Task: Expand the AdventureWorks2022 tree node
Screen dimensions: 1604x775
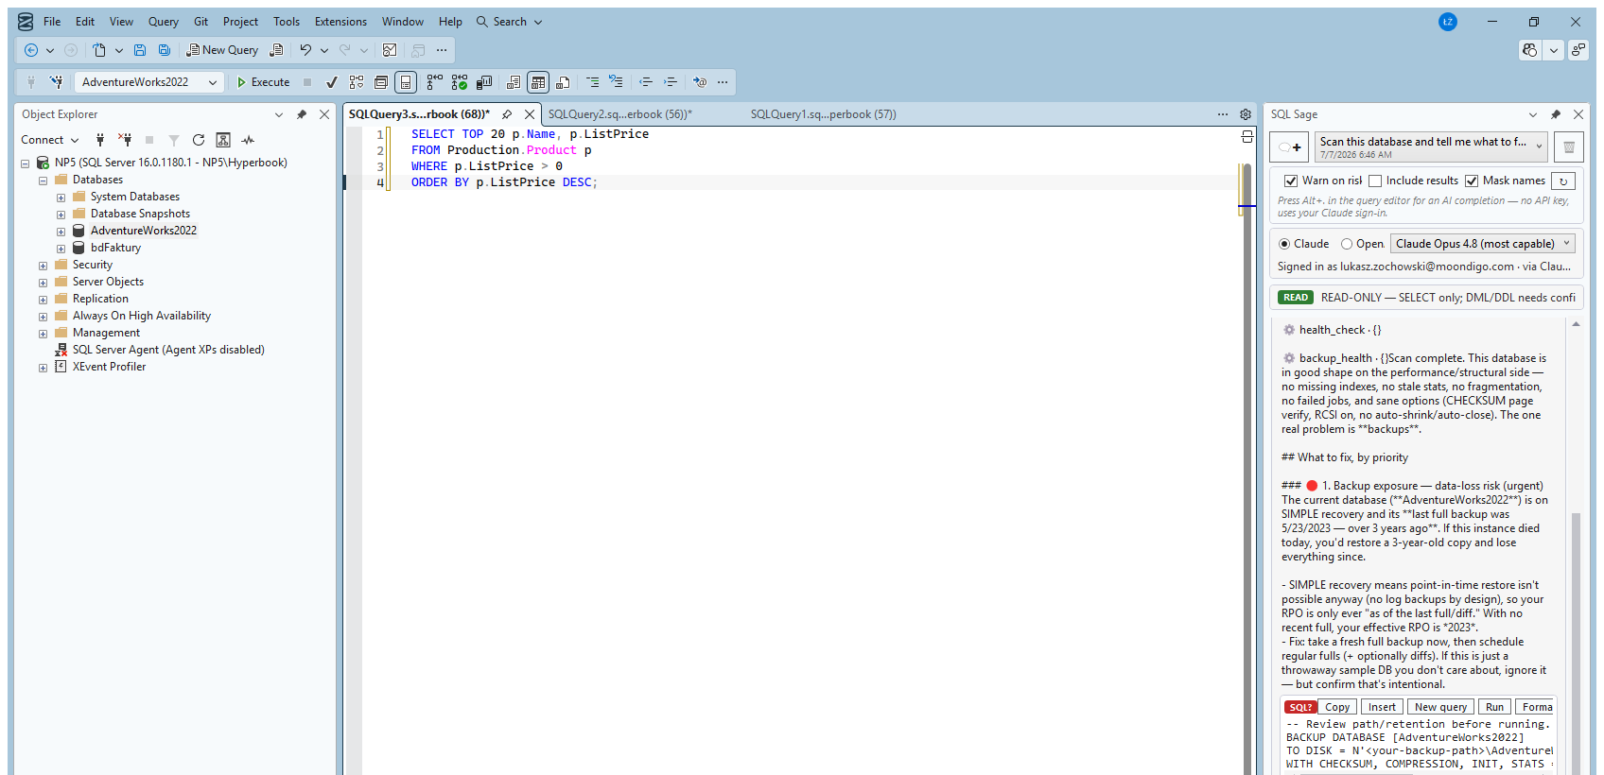Action: [x=61, y=232]
